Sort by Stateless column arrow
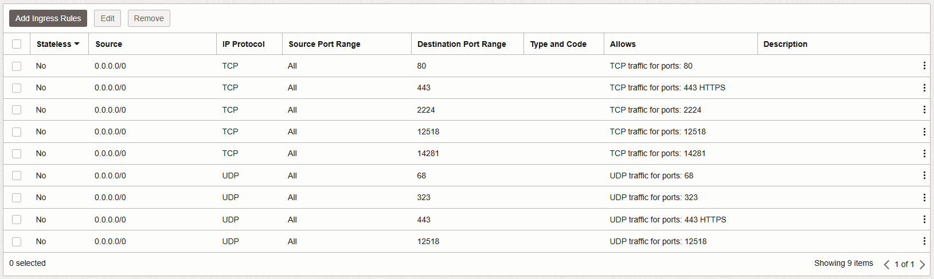934x279 pixels. (77, 44)
